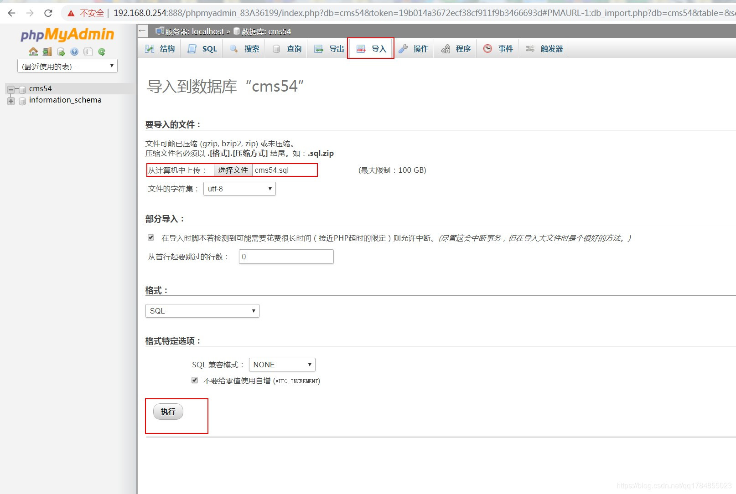Open the 结构 (Structure) tab
Screen dimensions: 736x494
click(160, 49)
